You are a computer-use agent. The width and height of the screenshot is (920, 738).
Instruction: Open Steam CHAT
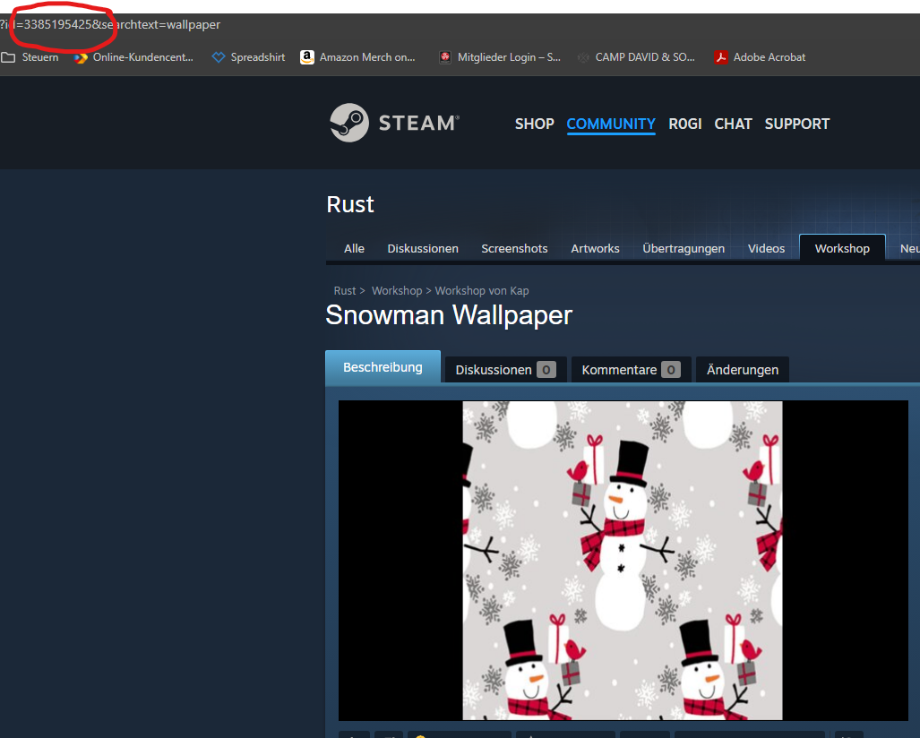point(733,124)
